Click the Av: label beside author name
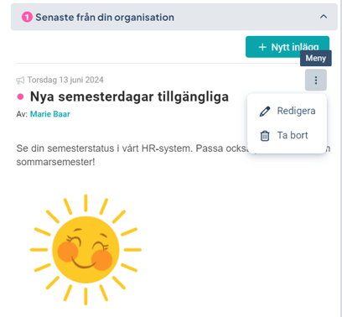Screen dimensions: 342x317 pos(22,114)
